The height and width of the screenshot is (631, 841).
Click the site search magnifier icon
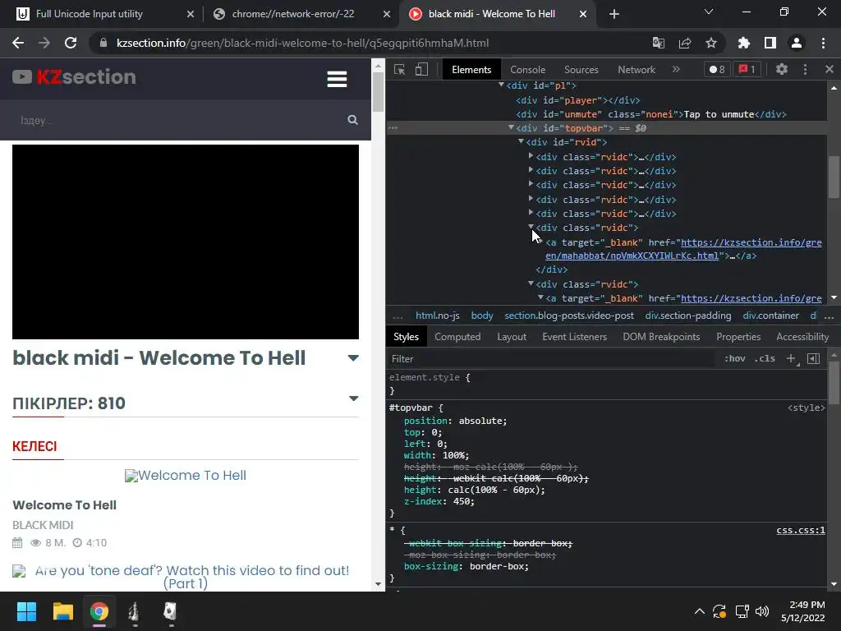point(352,120)
